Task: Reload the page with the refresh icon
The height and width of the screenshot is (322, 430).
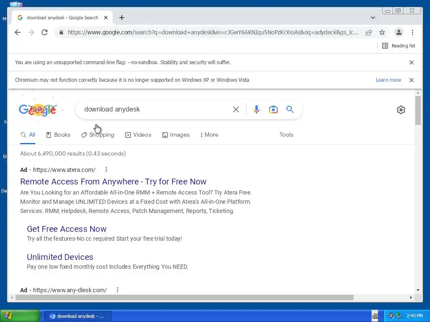Action: pyautogui.click(x=45, y=32)
